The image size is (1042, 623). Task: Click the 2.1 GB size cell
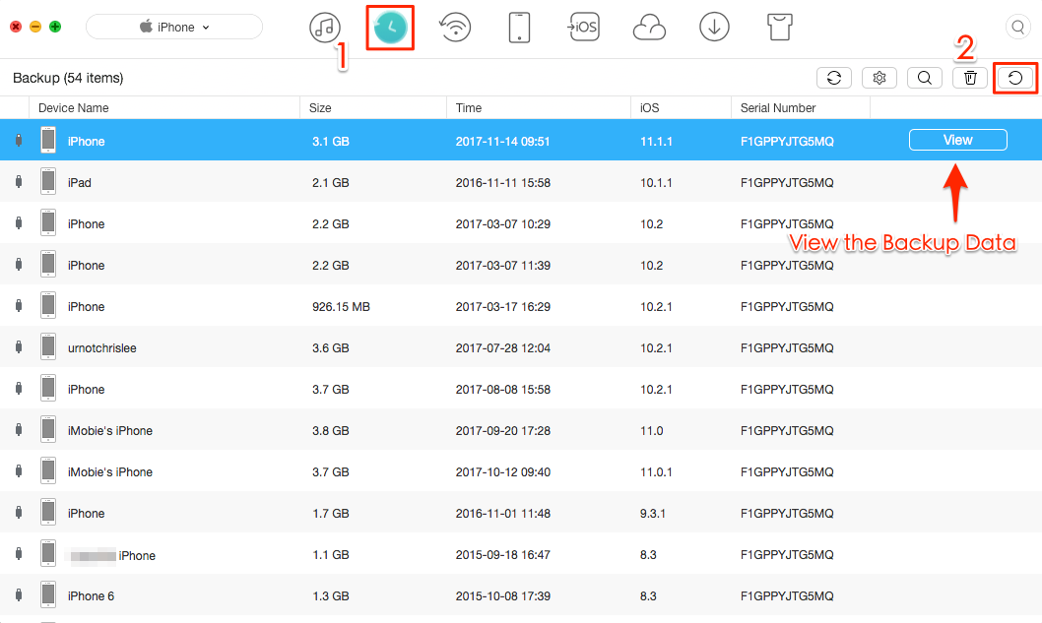[x=330, y=183]
